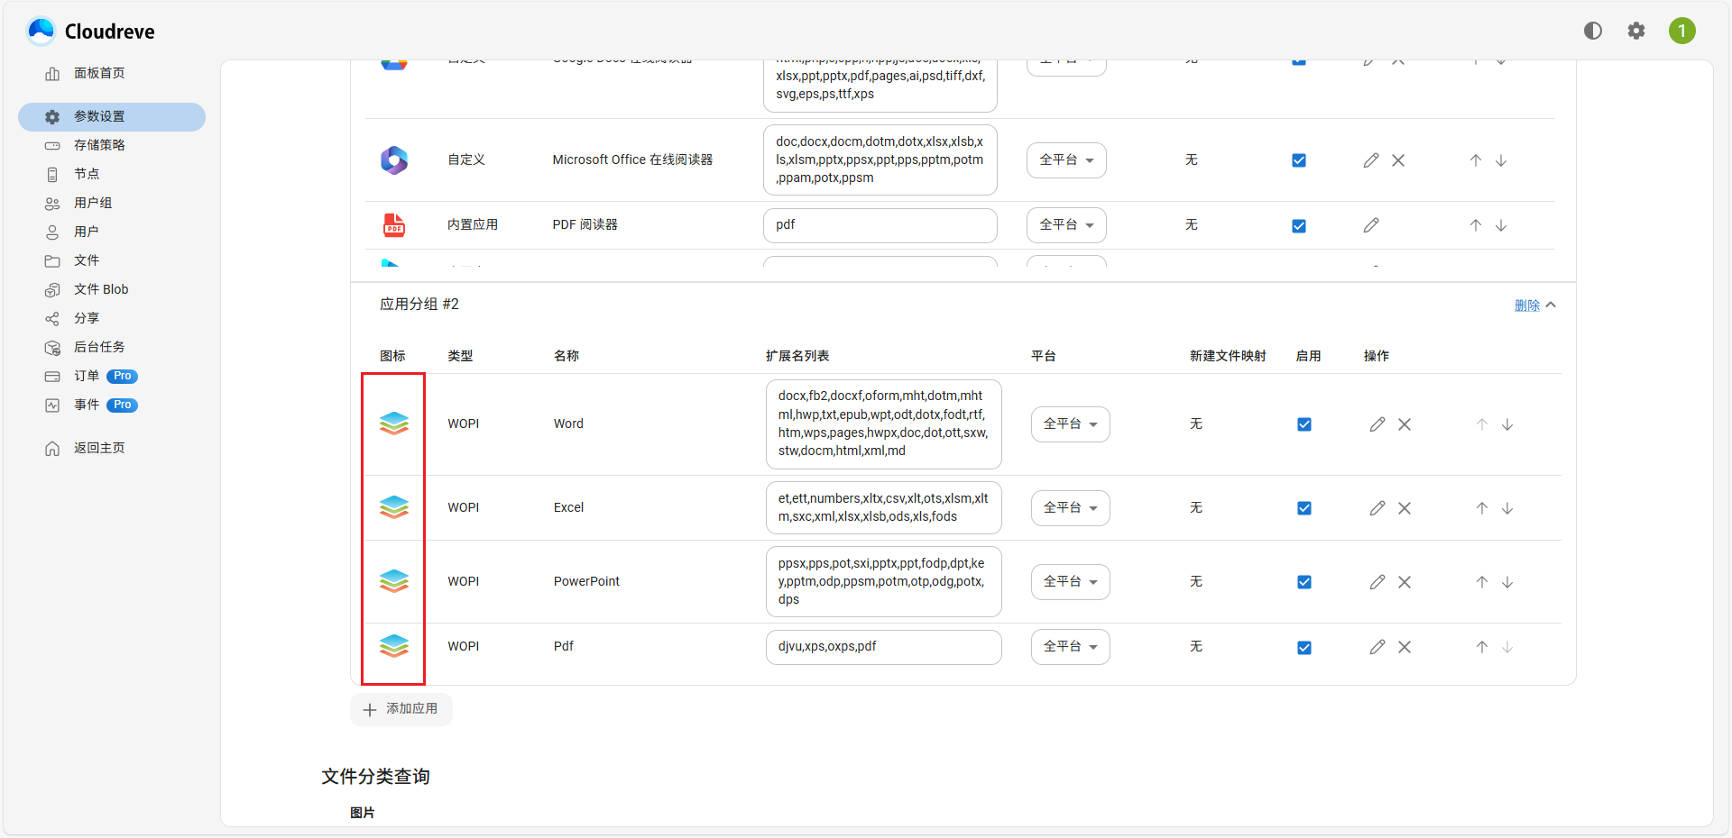Open the 分享 section icon
The width and height of the screenshot is (1732, 838).
[x=52, y=318]
